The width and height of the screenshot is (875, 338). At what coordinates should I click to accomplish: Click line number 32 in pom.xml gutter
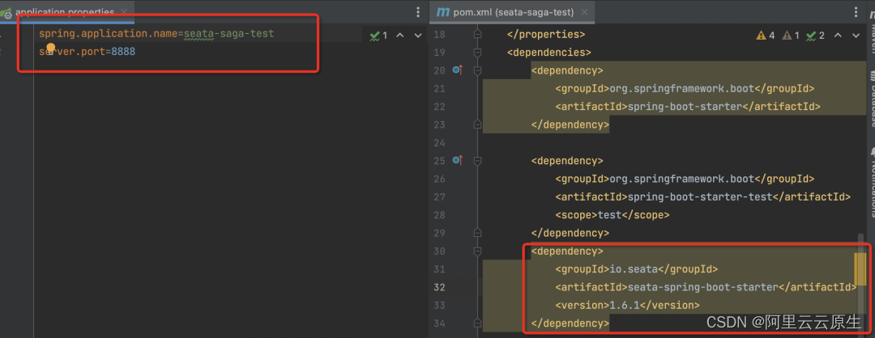(x=439, y=287)
